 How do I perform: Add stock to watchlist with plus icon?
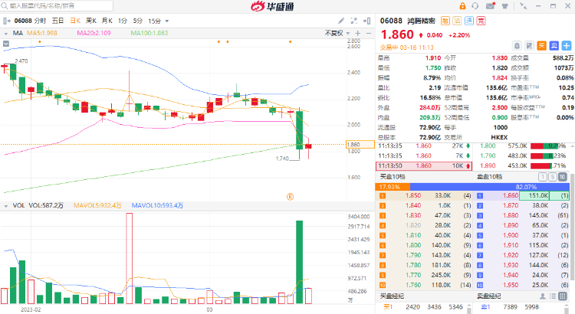point(567,46)
